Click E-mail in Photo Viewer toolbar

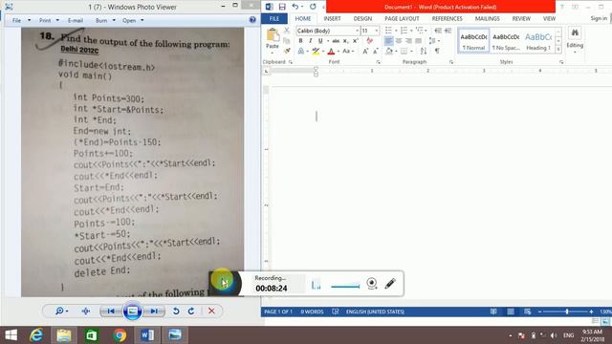(76, 20)
